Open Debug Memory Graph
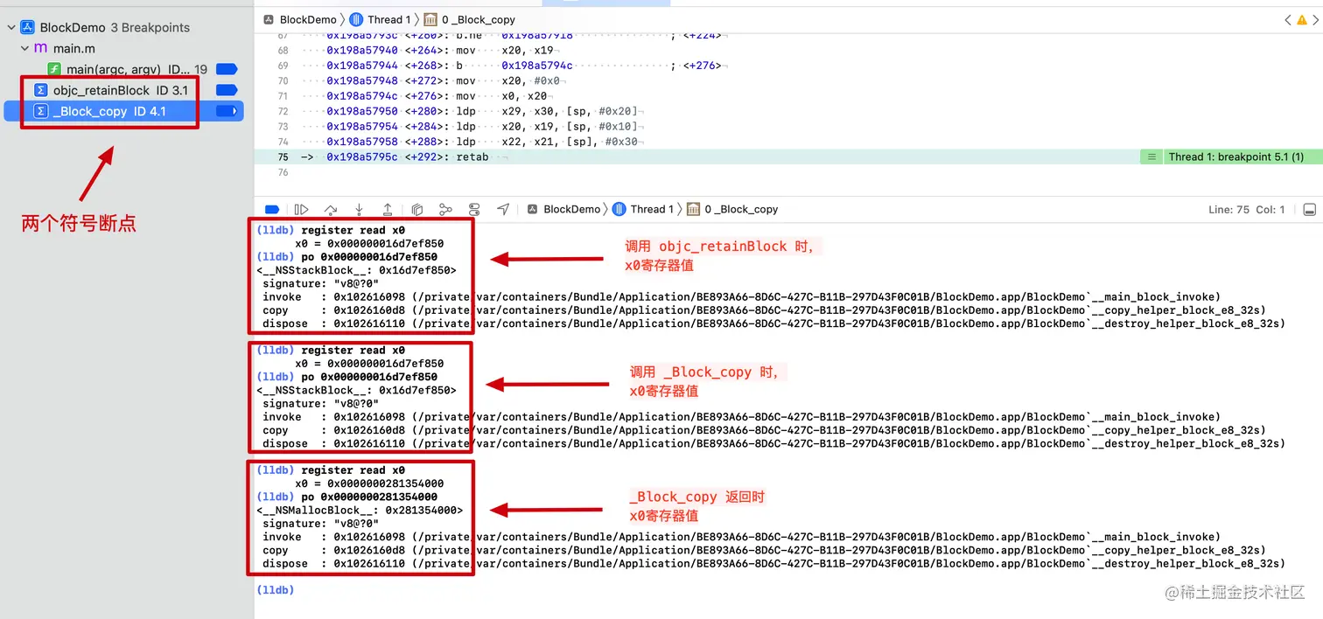 [445, 209]
